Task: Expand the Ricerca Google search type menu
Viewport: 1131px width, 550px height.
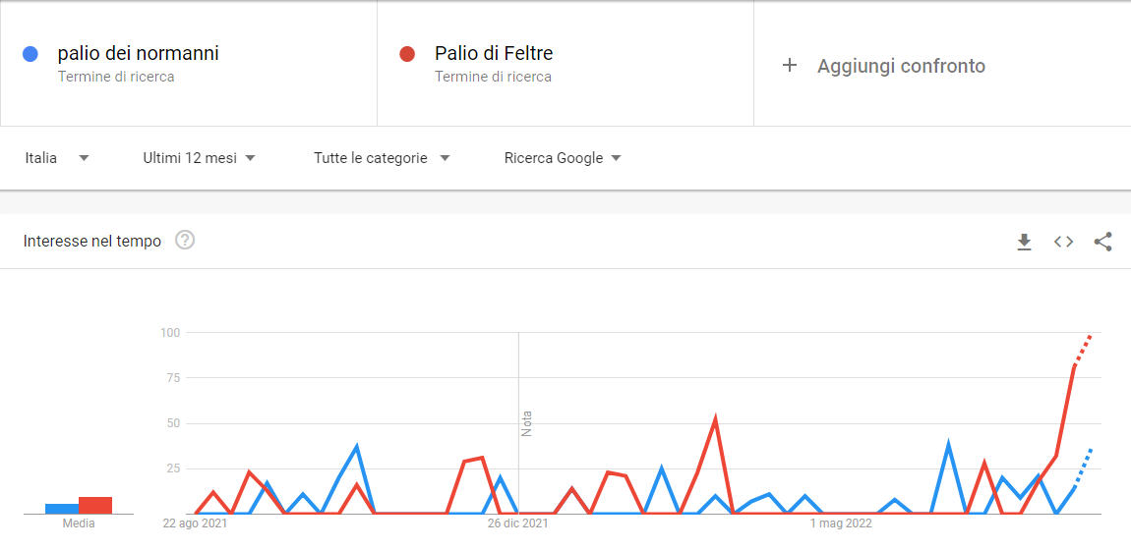Action: [x=563, y=158]
